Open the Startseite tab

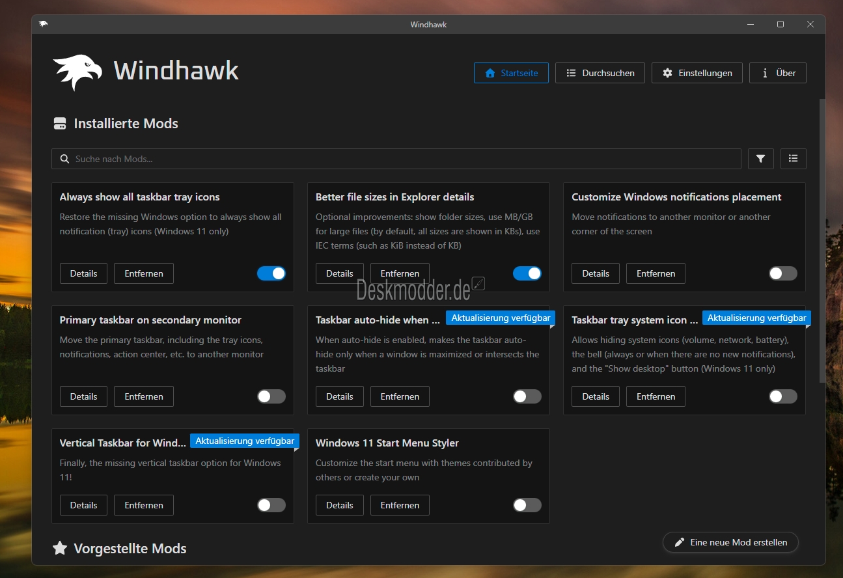tap(511, 73)
